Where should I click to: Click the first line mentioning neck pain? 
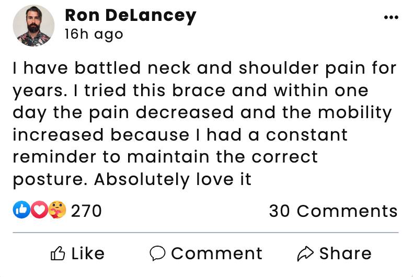click(205, 68)
